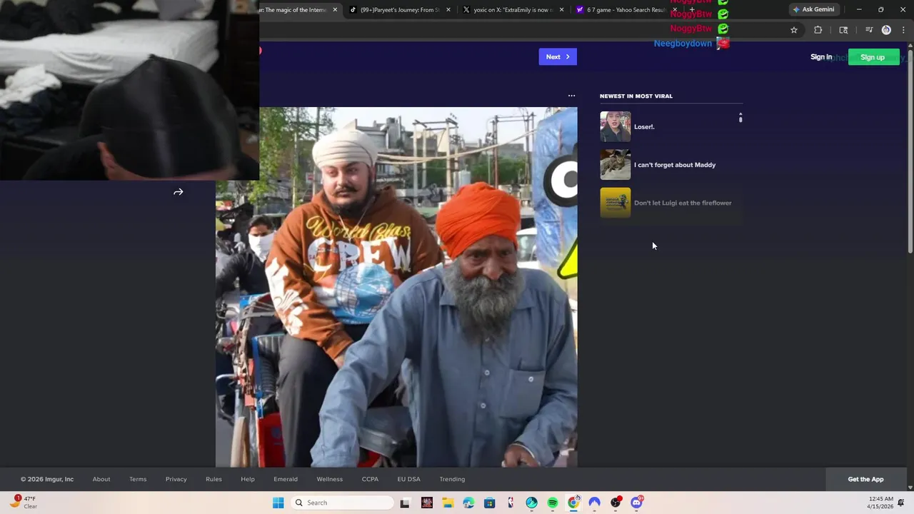The height and width of the screenshot is (514, 914).
Task: Open Task View on the taskbar
Action: coord(405,503)
